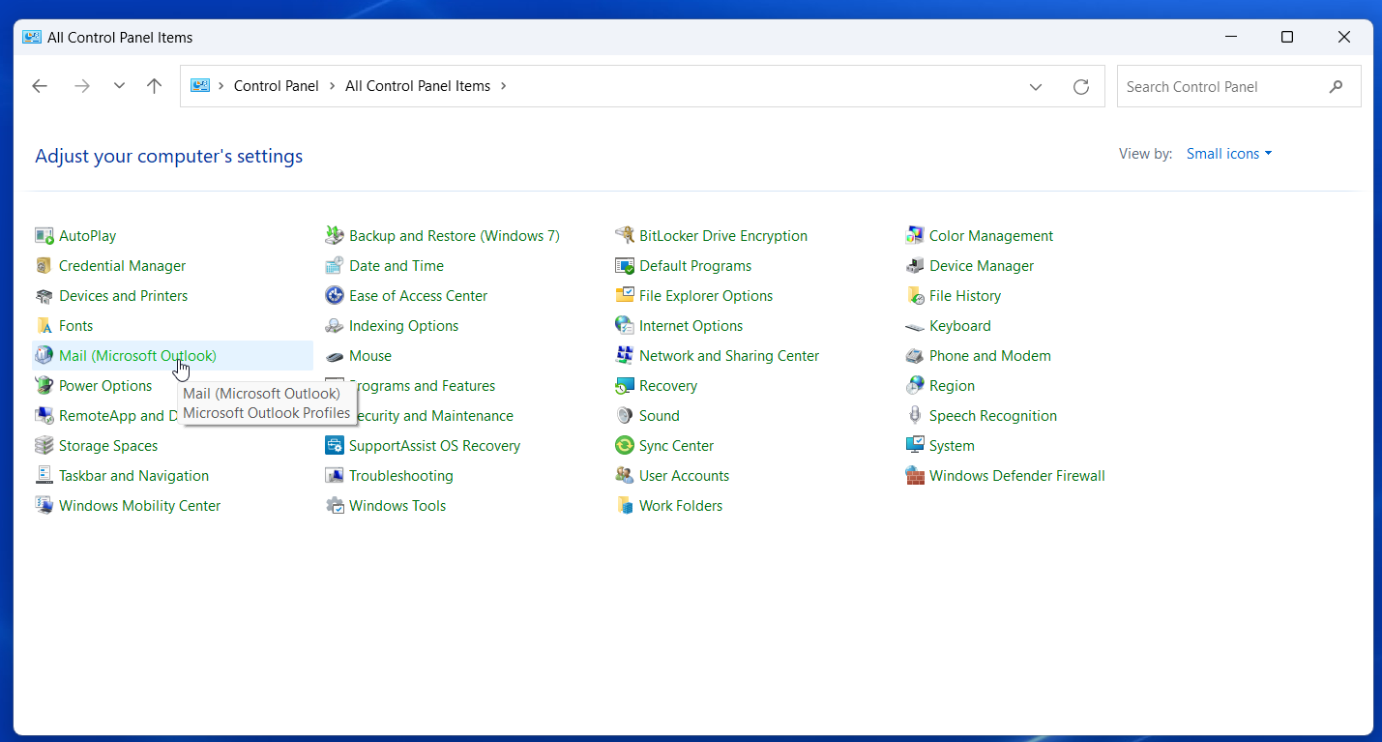
Task: Click the Network and Sharing Center icon
Action: point(624,356)
